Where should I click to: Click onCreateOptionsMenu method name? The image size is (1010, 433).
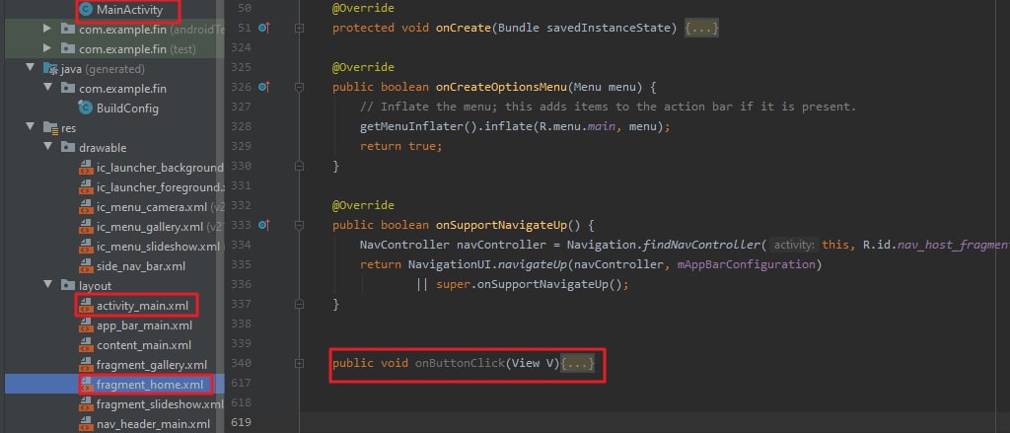click(501, 87)
